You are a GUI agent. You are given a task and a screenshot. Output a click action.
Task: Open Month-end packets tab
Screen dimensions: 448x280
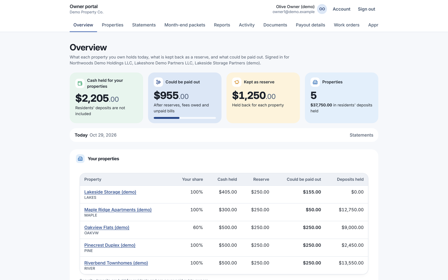pos(185,25)
